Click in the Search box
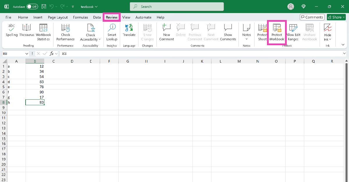Image resolution: width=349 pixels, height=182 pixels. pyautogui.click(x=177, y=6)
